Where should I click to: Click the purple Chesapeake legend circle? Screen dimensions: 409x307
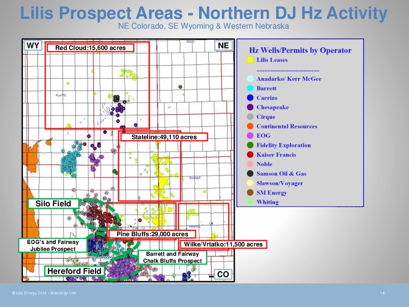pyautogui.click(x=250, y=107)
